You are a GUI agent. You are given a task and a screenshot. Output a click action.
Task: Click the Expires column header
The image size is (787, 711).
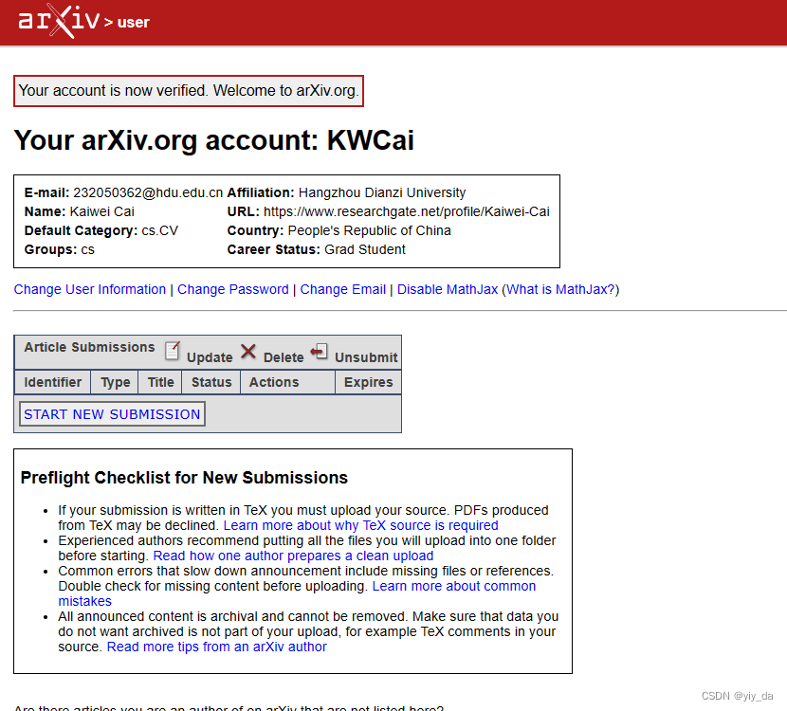pos(369,382)
